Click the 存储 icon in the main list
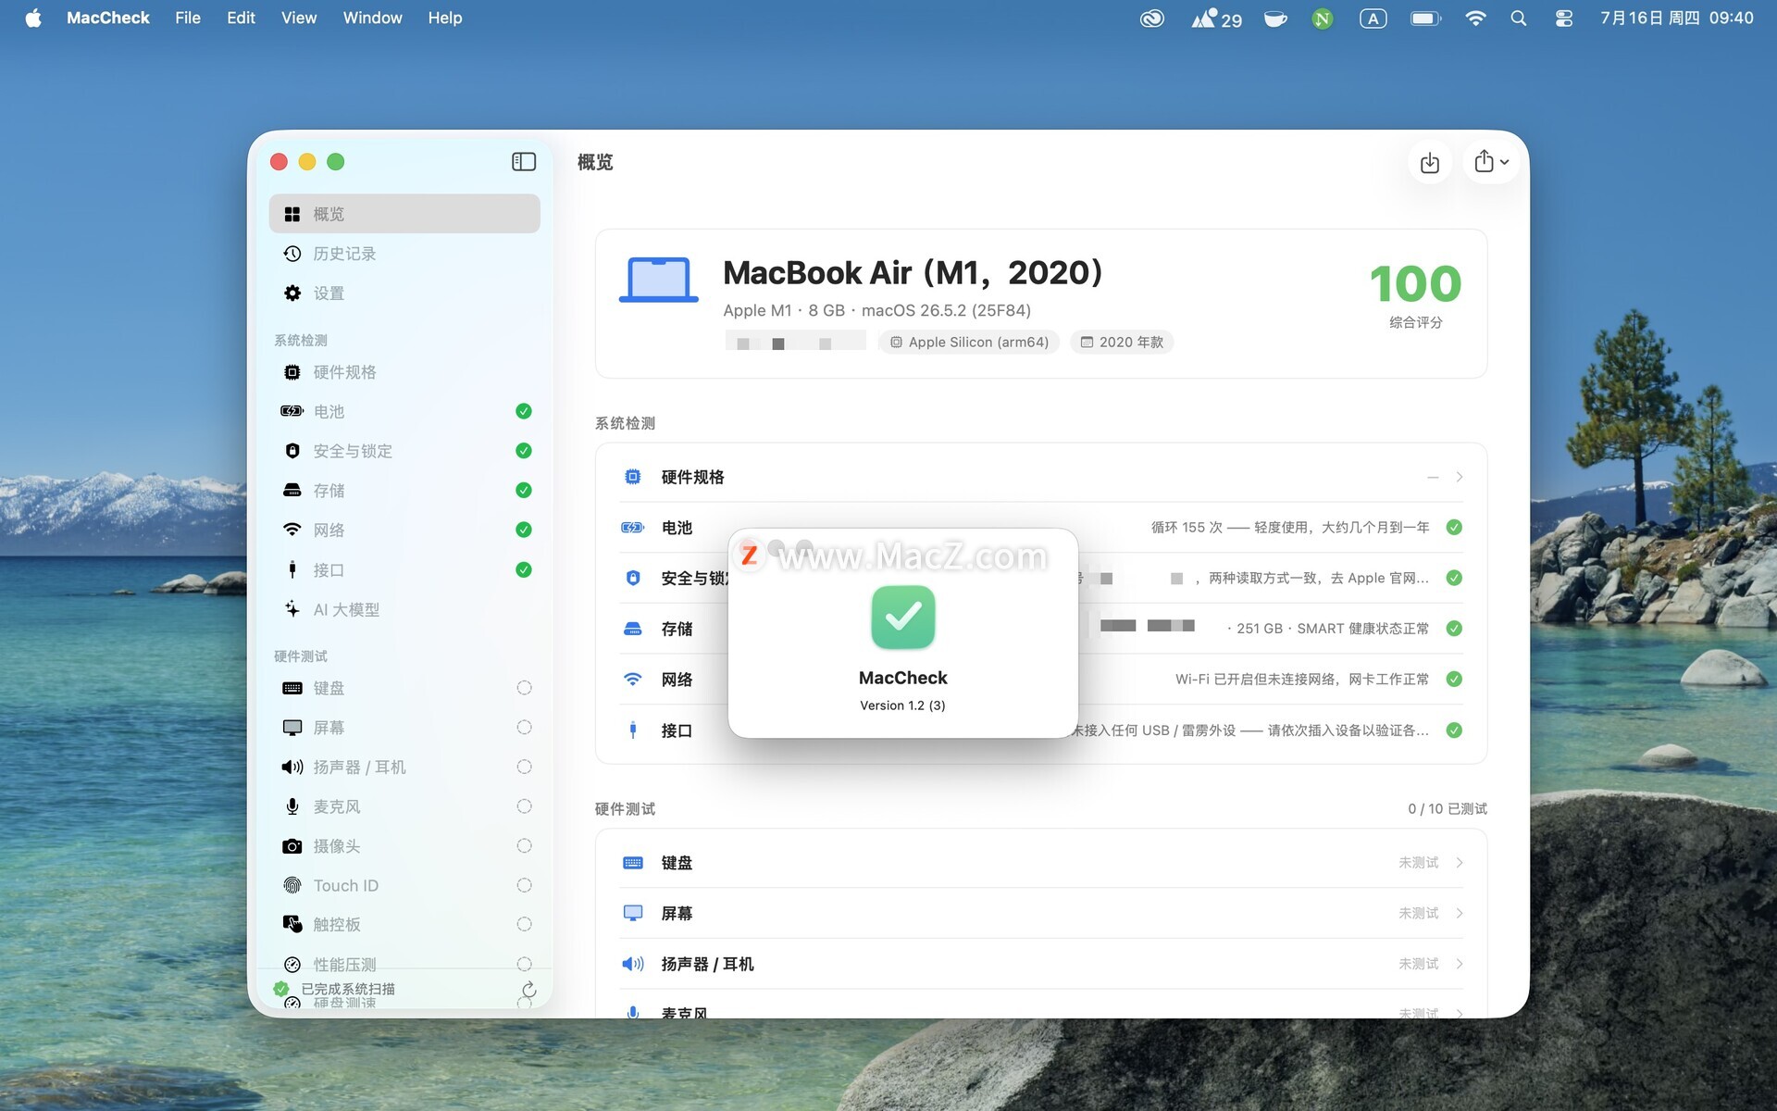Viewport: 1777px width, 1111px height. [633, 629]
